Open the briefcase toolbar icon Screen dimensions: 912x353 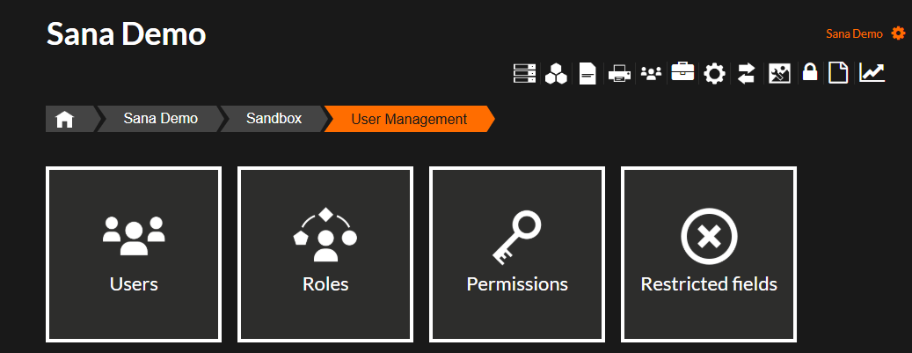(x=682, y=72)
